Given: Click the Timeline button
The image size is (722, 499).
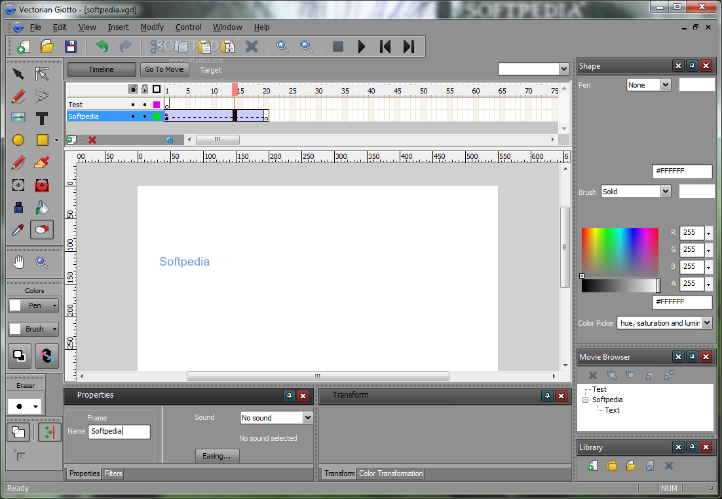Looking at the screenshot, I should click(x=102, y=69).
